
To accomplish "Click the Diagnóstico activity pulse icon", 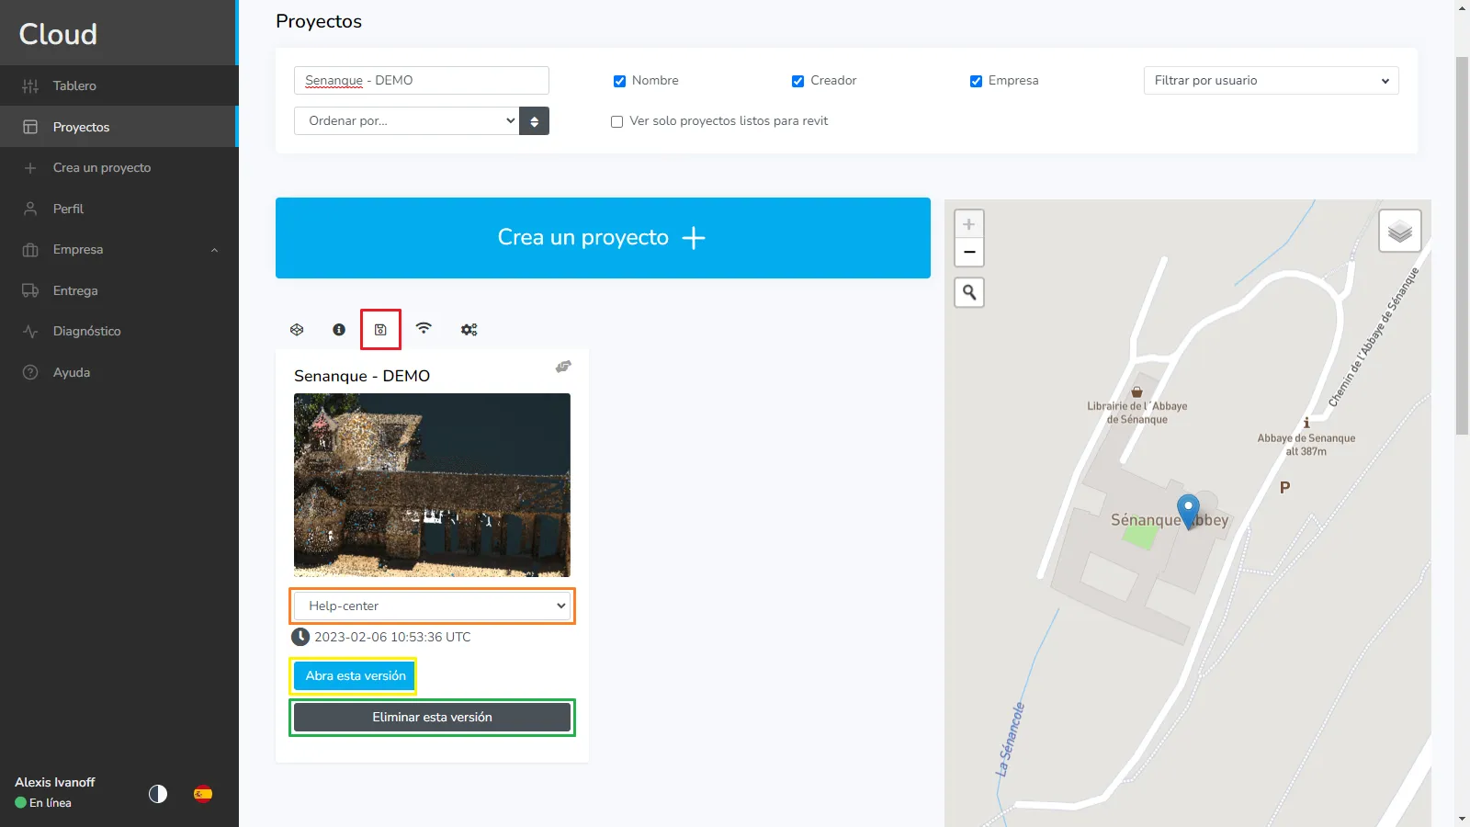I will click(x=30, y=332).
